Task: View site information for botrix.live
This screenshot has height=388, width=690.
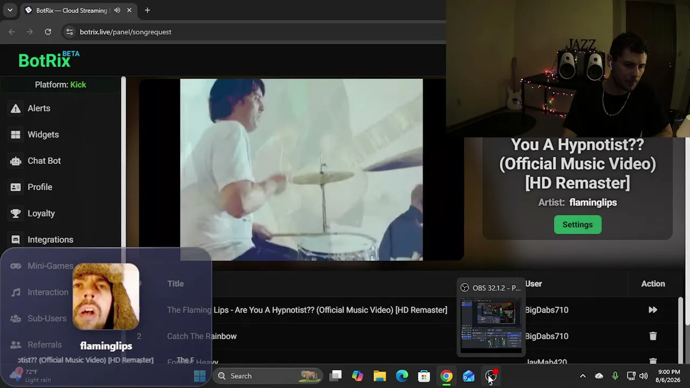Action: point(69,32)
